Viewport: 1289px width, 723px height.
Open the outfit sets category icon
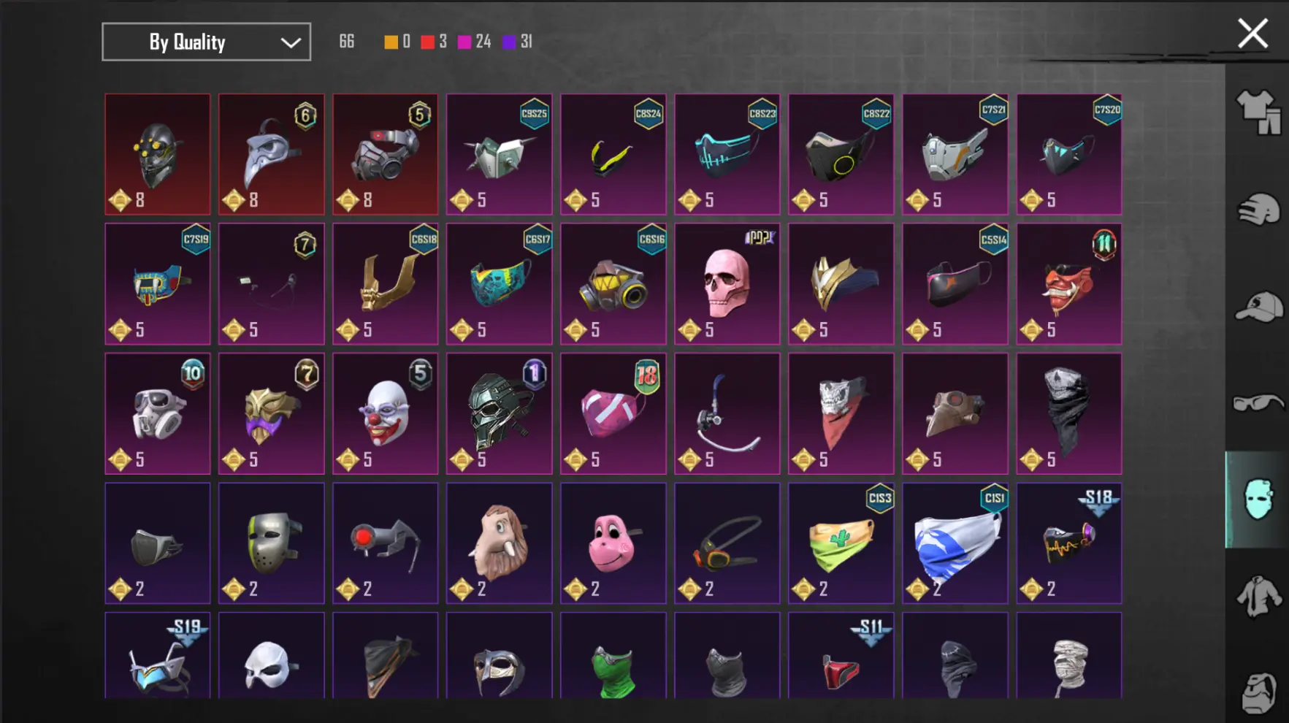(x=1258, y=112)
